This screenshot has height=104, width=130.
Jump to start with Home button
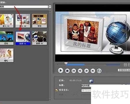pos(74,71)
